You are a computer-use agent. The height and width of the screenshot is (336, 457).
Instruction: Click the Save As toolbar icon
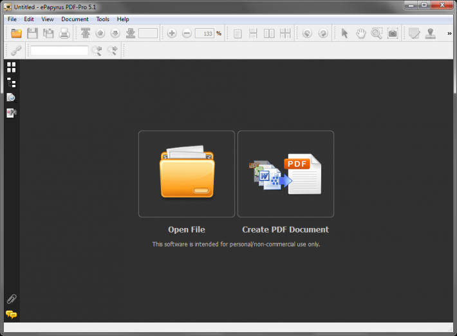(48, 33)
